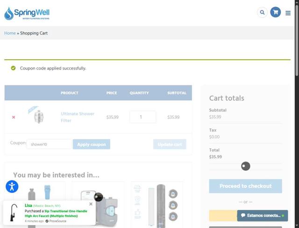Image resolution: width=299 pixels, height=228 pixels.
Task: Focus the coupon code input
Action: (x=49, y=144)
